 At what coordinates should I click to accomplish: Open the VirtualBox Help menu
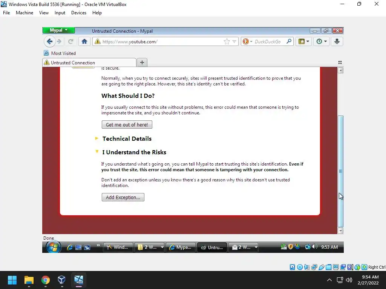[x=97, y=13]
